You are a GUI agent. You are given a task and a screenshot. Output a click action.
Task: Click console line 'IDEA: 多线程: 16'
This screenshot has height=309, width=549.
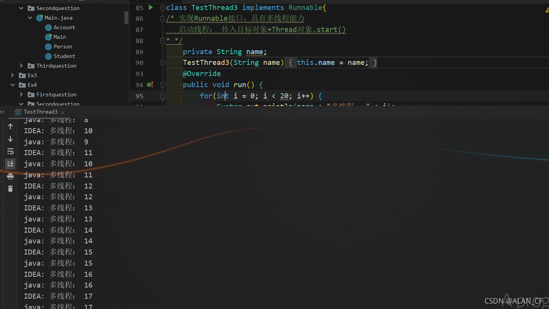58,274
